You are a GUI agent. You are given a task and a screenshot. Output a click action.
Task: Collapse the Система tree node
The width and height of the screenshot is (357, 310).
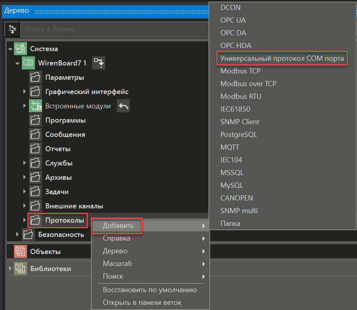pyautogui.click(x=10, y=49)
